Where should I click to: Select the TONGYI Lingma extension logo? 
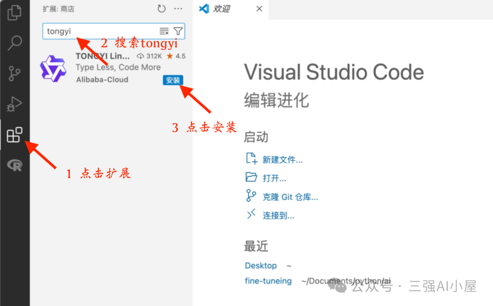click(x=53, y=69)
